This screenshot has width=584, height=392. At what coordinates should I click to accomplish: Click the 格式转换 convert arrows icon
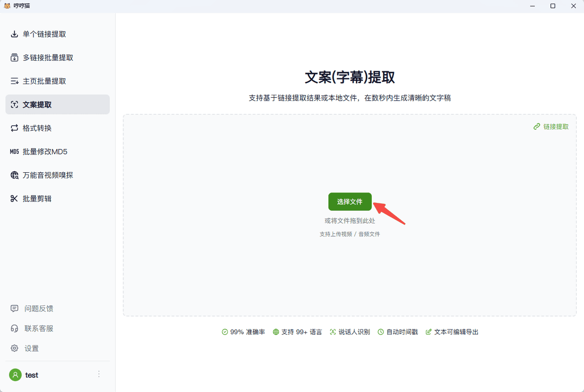click(x=15, y=128)
